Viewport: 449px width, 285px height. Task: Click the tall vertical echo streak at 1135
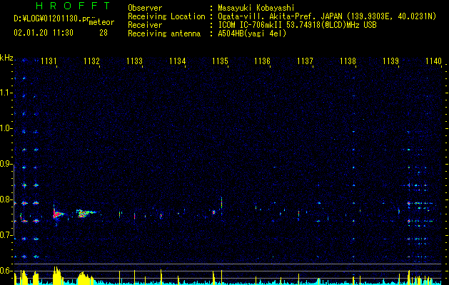(x=221, y=204)
